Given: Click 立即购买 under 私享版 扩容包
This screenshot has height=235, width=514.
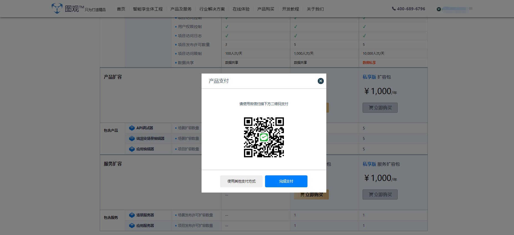Looking at the screenshot, I should tap(380, 108).
